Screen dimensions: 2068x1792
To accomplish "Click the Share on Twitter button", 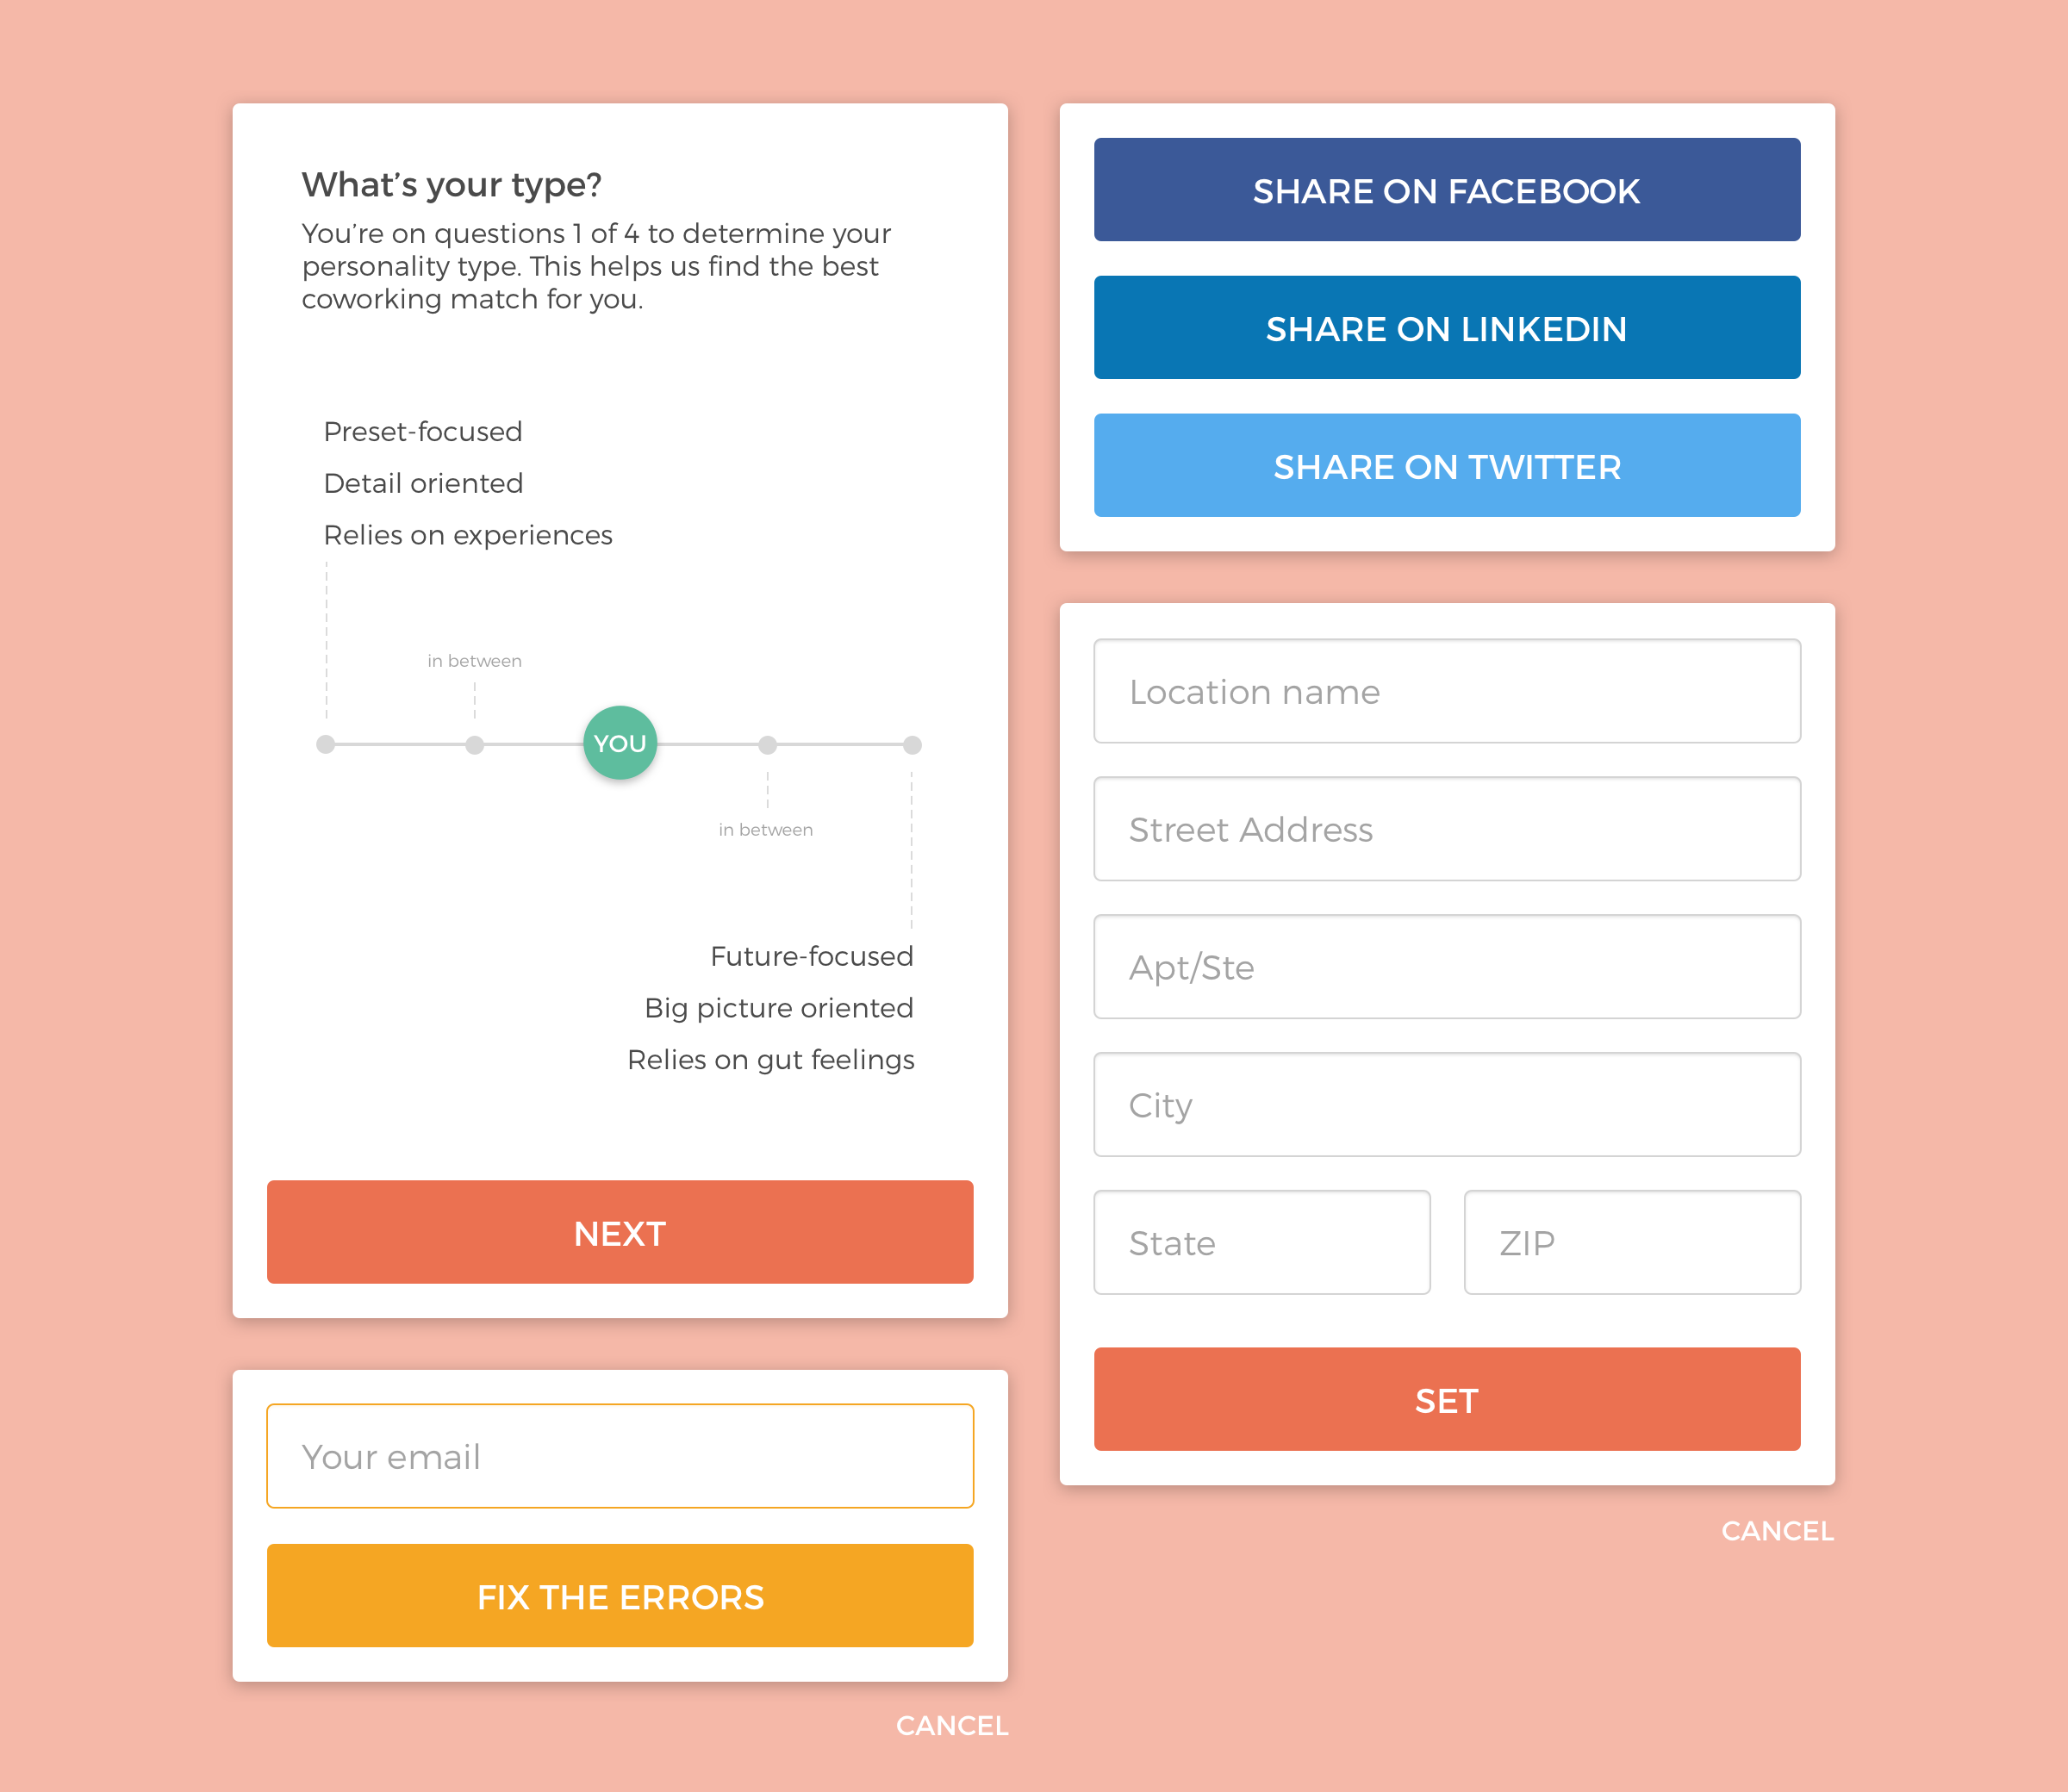I will (1444, 464).
